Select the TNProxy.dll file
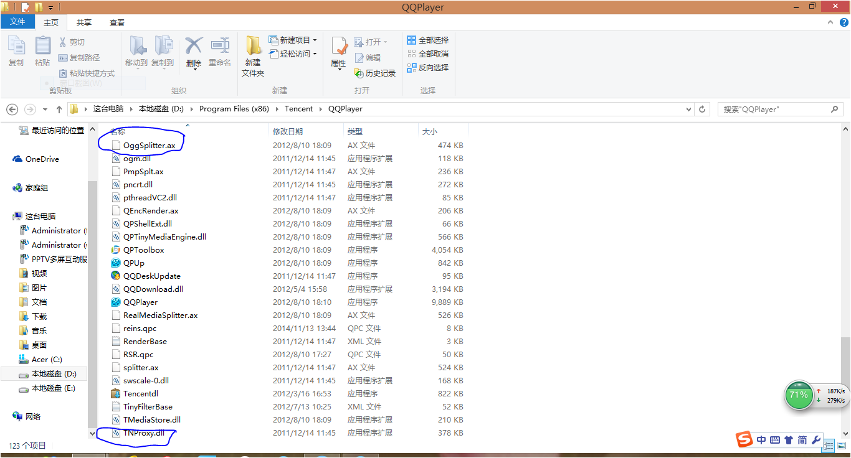851x458 pixels. pos(144,432)
